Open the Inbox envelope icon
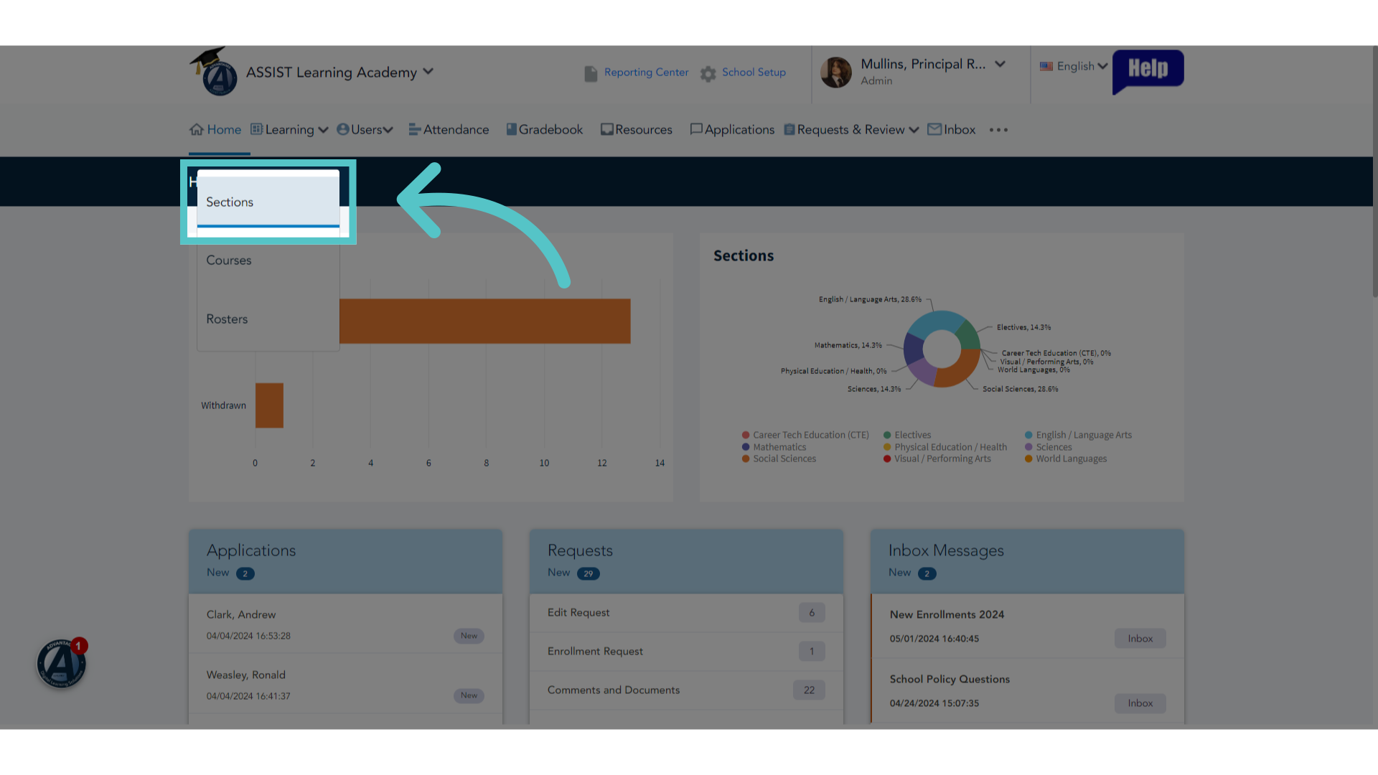 coord(934,129)
